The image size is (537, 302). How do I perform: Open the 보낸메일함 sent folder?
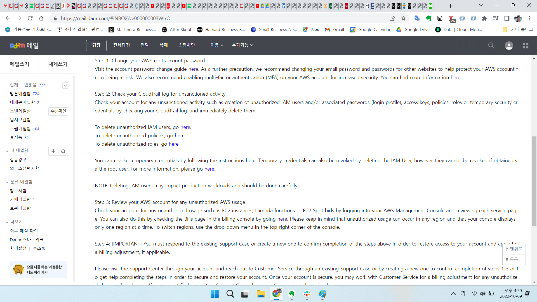pos(20,111)
